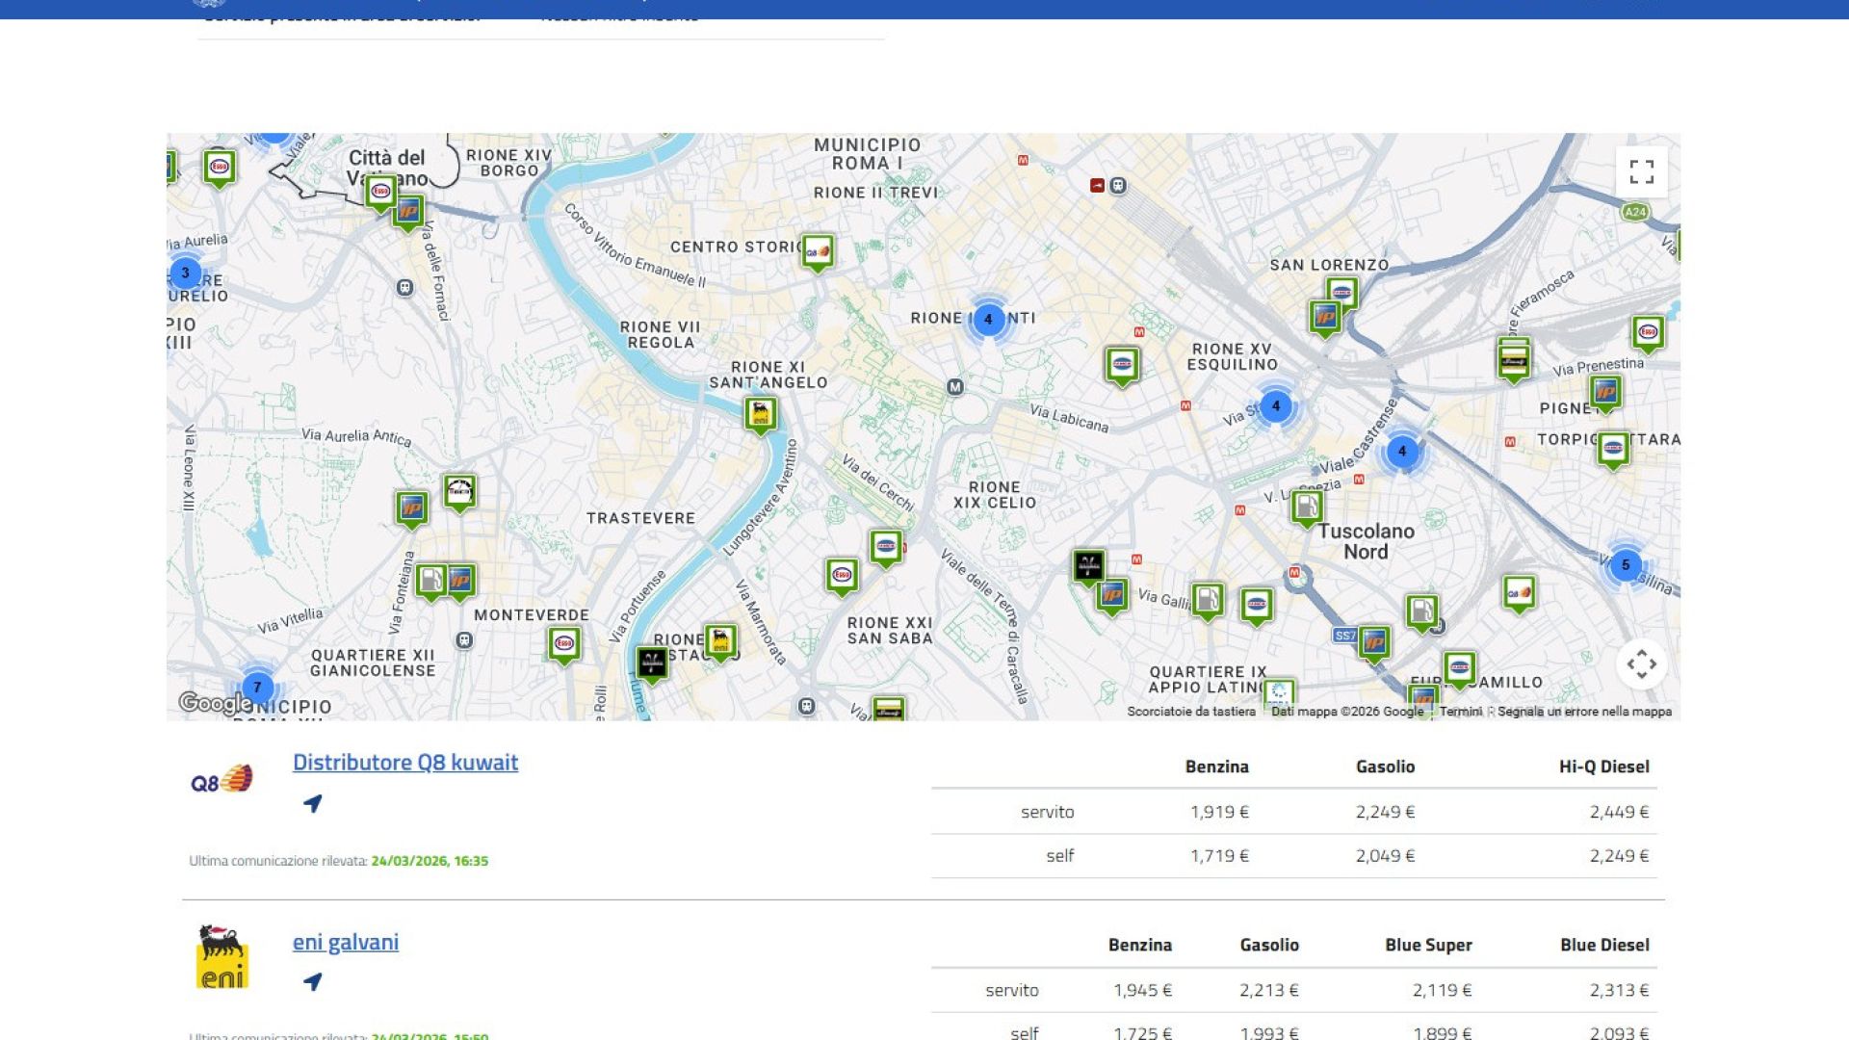Click the Eni marker at Rione Sant'Angelo
This screenshot has width=1849, height=1040.
tap(761, 414)
